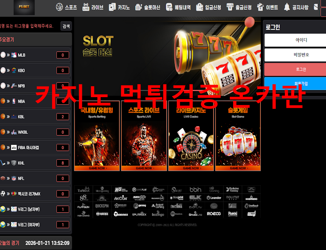326x250 pixels.
Task: Select the NPB league row
Action: (35, 86)
